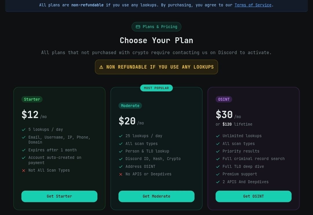Click checkmark next to Address OSINT

pos(121,167)
